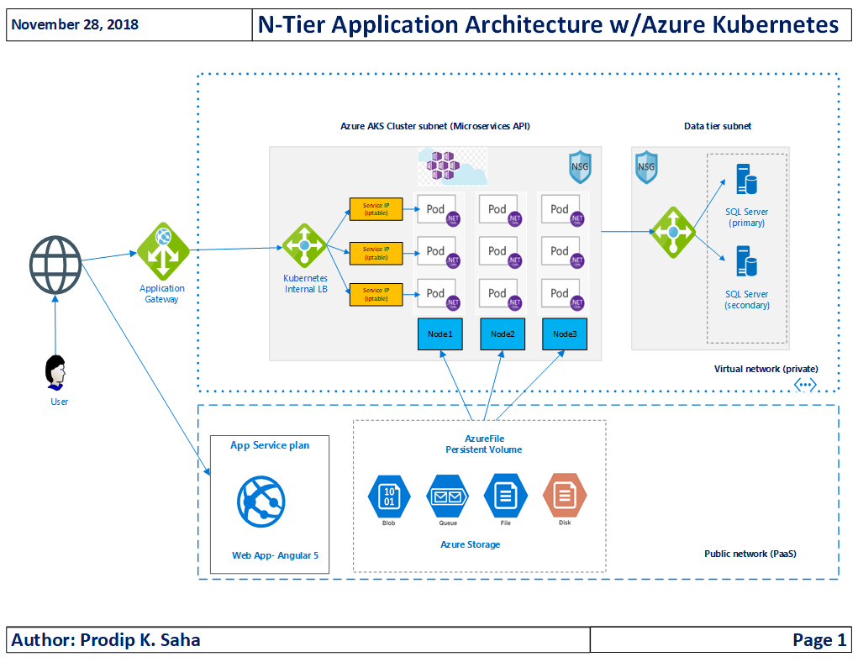The image size is (858, 662).
Task: Click the "Blob" caption under its hexagon
Action: (388, 523)
